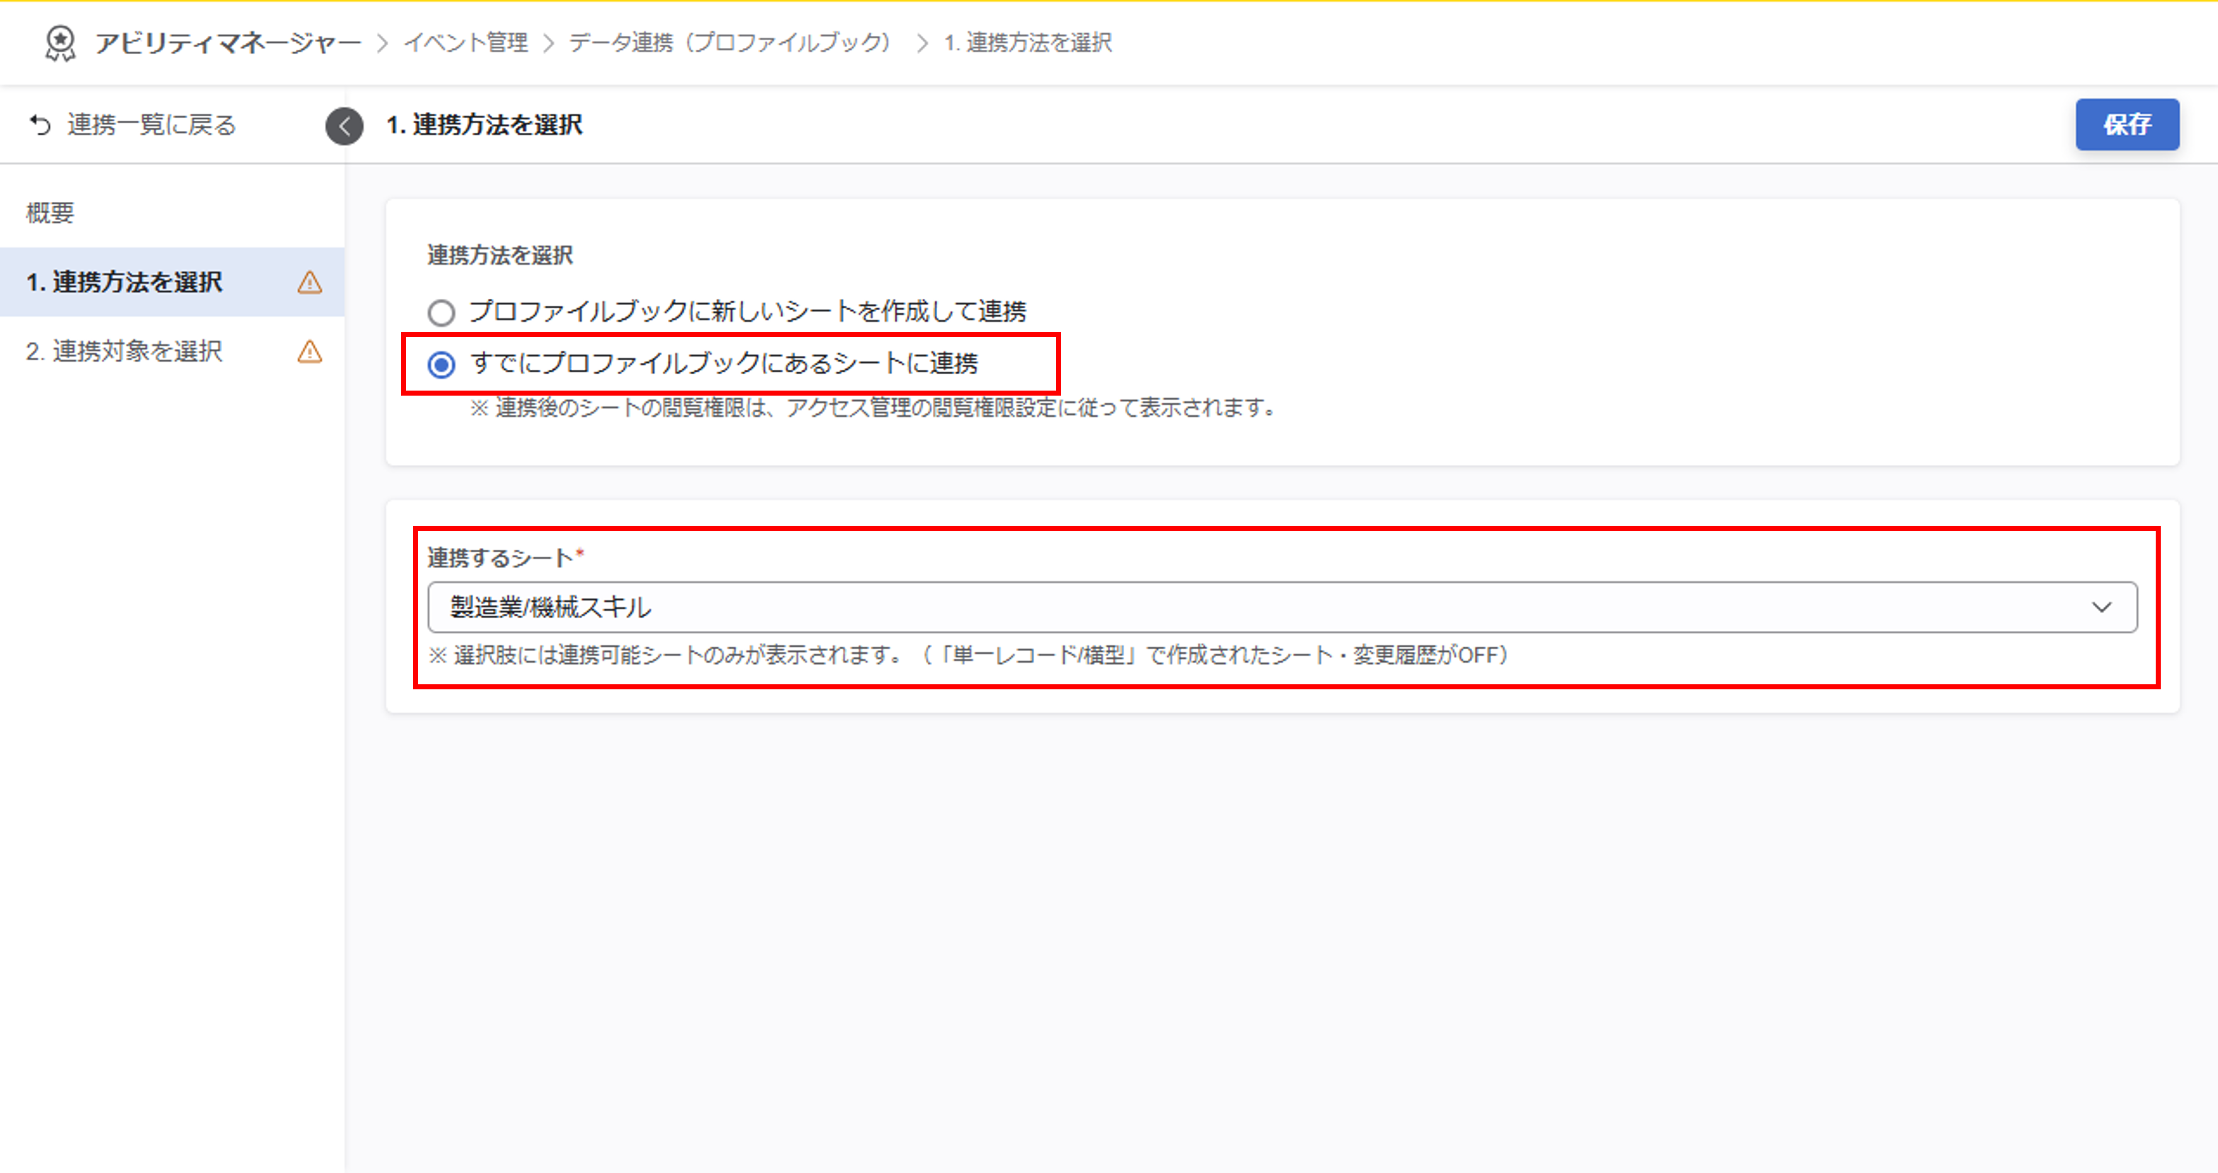Click breadcrumb chevron after アビリティマネージャー
This screenshot has height=1173, width=2218.
pos(383,43)
